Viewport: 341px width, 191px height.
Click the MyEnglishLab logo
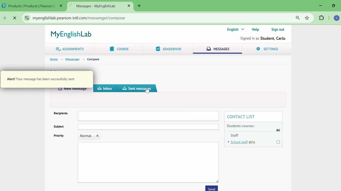[x=71, y=34]
